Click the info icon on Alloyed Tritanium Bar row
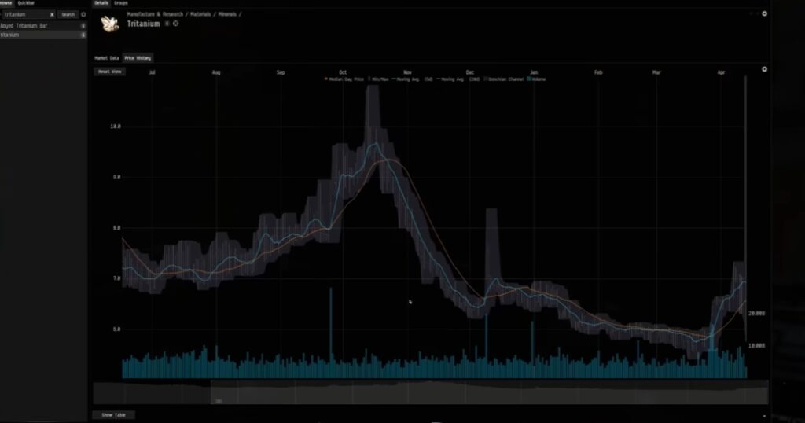Viewport: 805px width, 423px height. coord(83,25)
